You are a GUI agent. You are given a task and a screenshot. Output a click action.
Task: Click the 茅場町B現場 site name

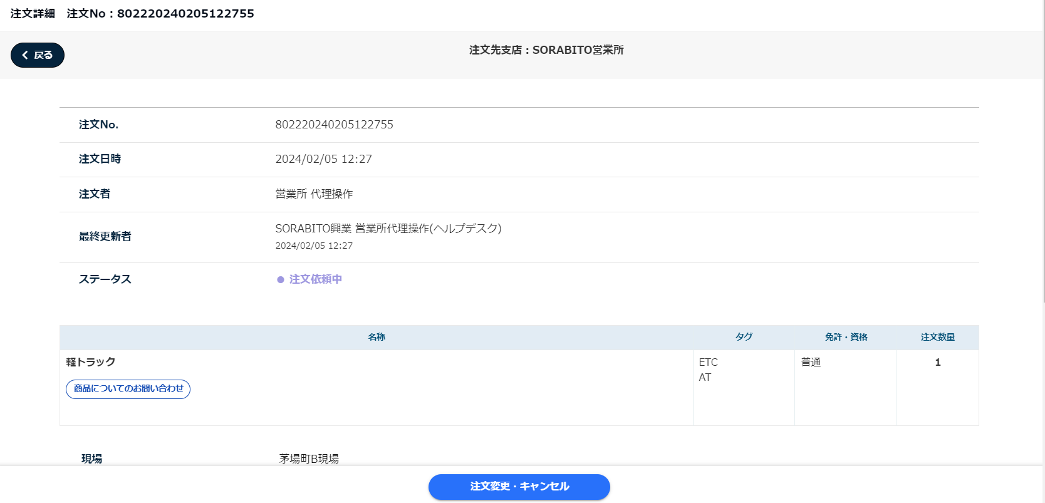(309, 459)
